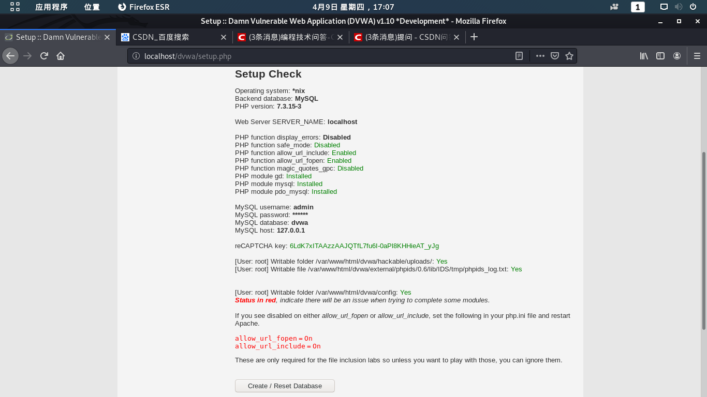Screen dimensions: 707x397
Task: Open the power system menu
Action: pyautogui.click(x=694, y=7)
